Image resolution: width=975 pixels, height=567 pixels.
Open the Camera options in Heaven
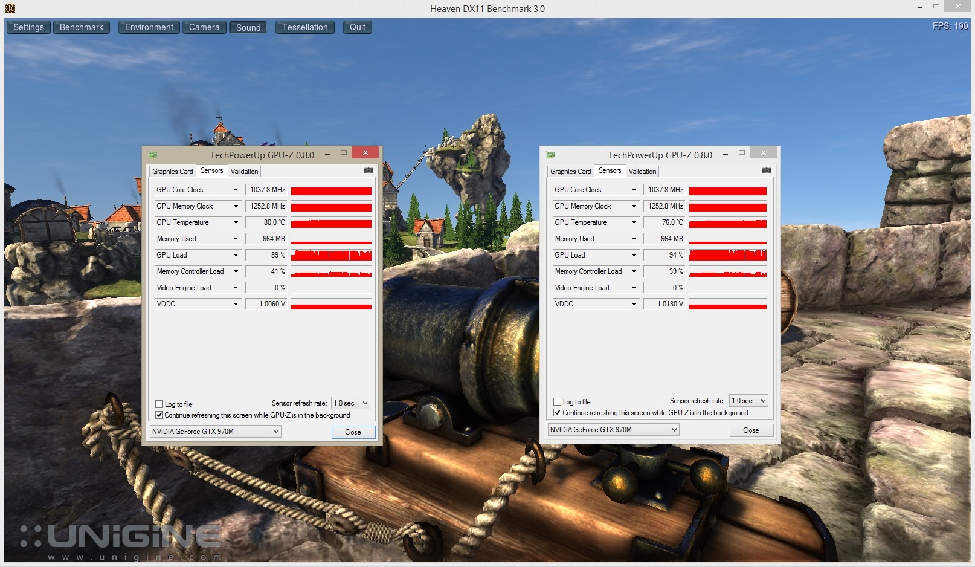tap(204, 27)
